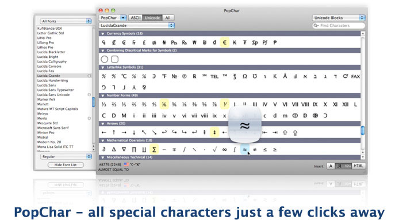Switch to the All tab

point(168,18)
